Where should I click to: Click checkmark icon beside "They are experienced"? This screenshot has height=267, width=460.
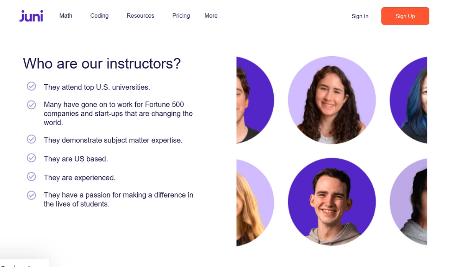point(31,177)
